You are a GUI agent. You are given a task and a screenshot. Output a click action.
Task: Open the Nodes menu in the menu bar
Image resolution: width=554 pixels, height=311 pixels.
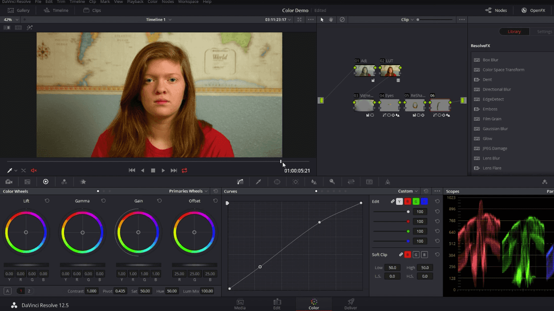click(168, 2)
